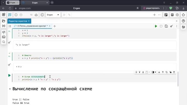Run all cells with green play button
The image size is (187, 105).
click(156, 26)
